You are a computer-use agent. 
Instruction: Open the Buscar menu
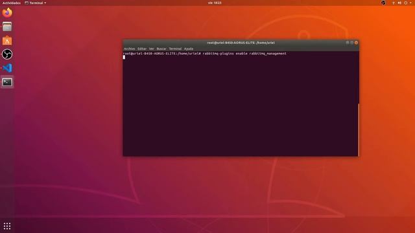click(x=161, y=49)
